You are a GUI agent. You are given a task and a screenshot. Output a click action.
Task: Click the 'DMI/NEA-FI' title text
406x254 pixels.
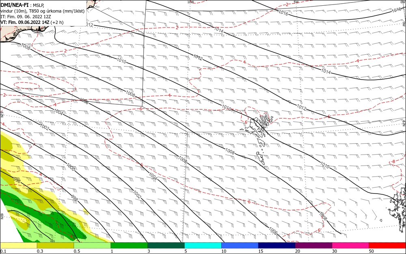15,5
